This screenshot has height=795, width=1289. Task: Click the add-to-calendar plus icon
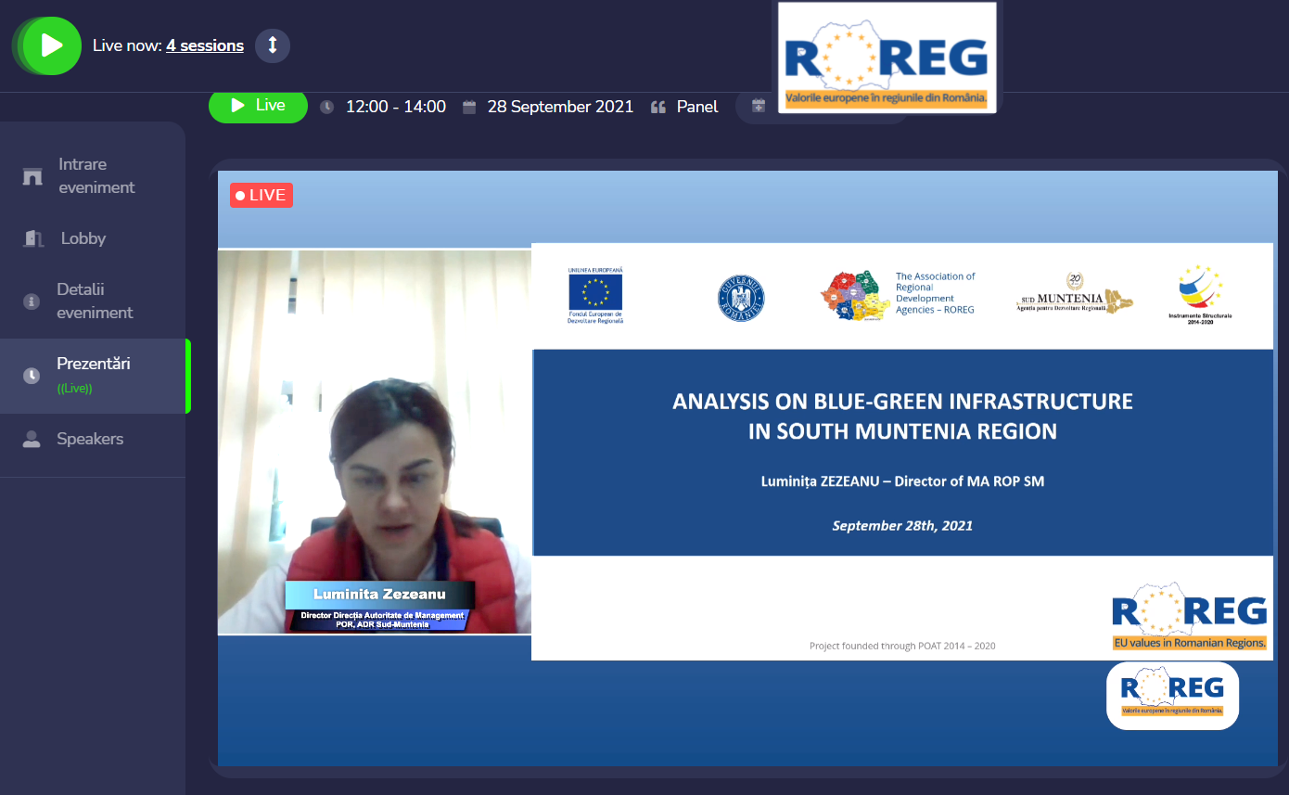pos(759,107)
